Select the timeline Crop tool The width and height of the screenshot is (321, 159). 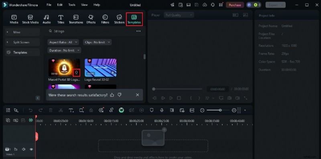coord(81,110)
